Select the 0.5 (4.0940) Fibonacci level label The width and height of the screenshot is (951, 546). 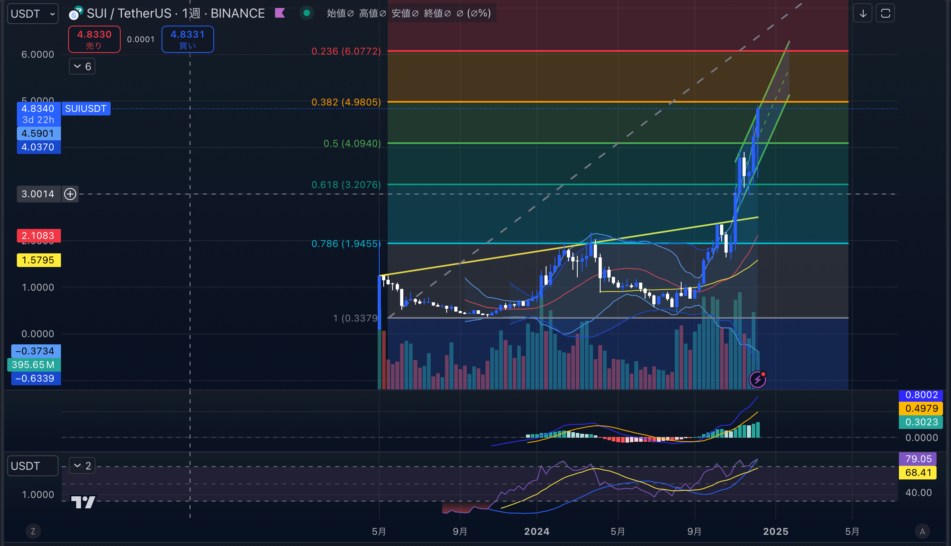coord(352,144)
